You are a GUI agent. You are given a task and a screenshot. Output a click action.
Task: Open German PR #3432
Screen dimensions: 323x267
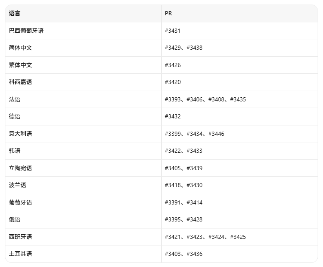pyautogui.click(x=172, y=116)
